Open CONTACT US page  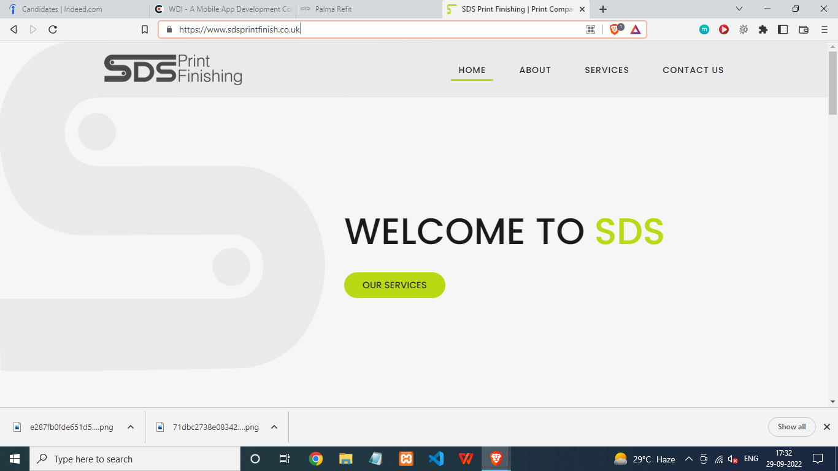pos(693,70)
